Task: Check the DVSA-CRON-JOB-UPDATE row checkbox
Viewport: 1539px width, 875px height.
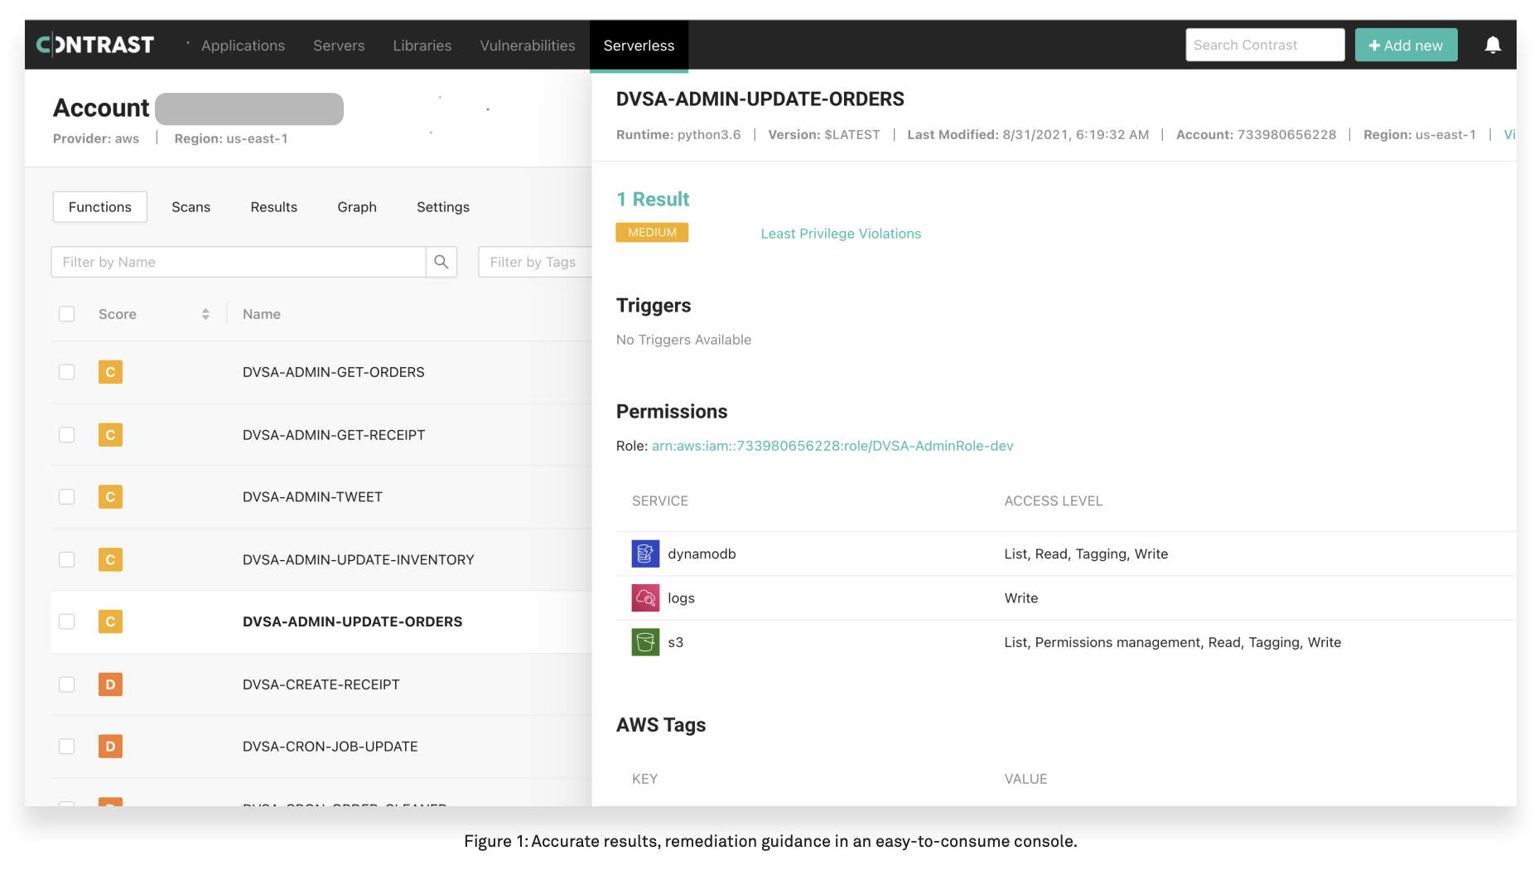Action: click(x=67, y=747)
